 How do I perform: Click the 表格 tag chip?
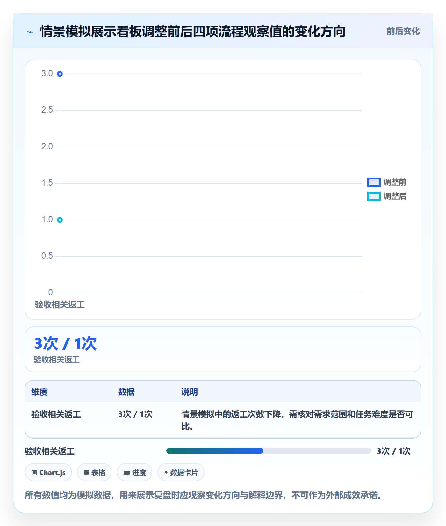94,472
